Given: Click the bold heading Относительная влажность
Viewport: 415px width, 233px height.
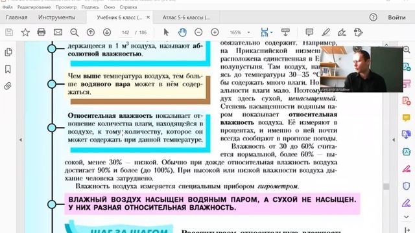Looking at the screenshot, I should point(110,116).
